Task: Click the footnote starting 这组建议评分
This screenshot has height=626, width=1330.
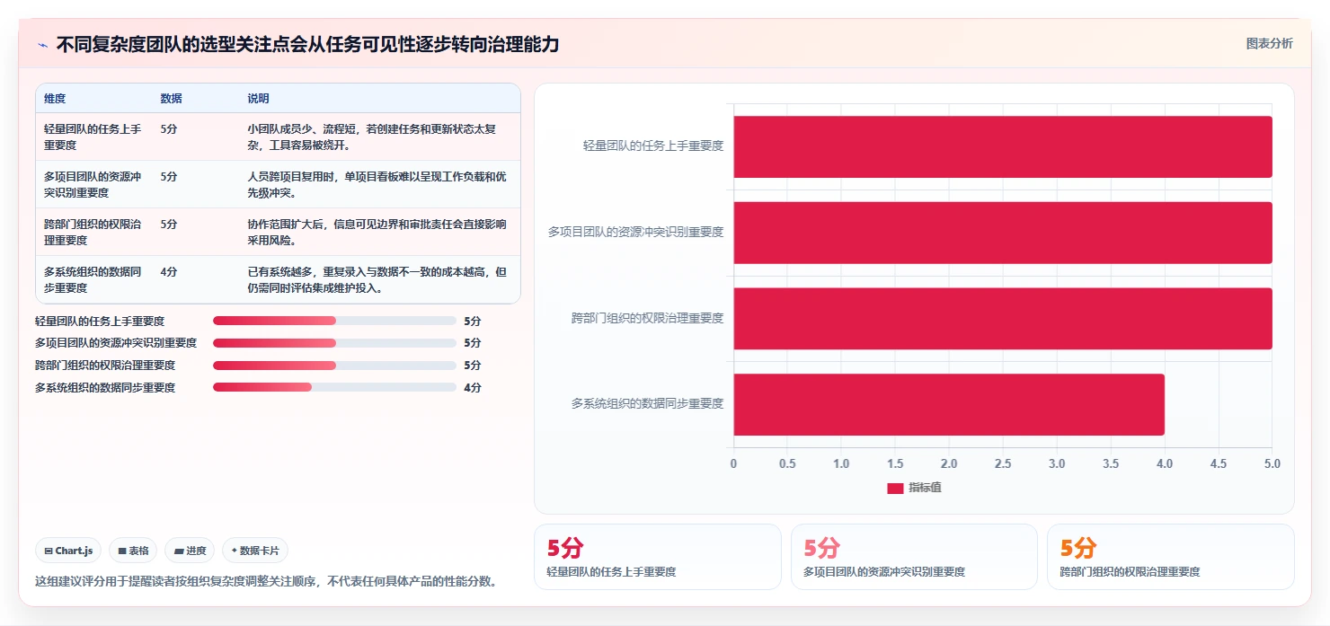Action: (266, 581)
